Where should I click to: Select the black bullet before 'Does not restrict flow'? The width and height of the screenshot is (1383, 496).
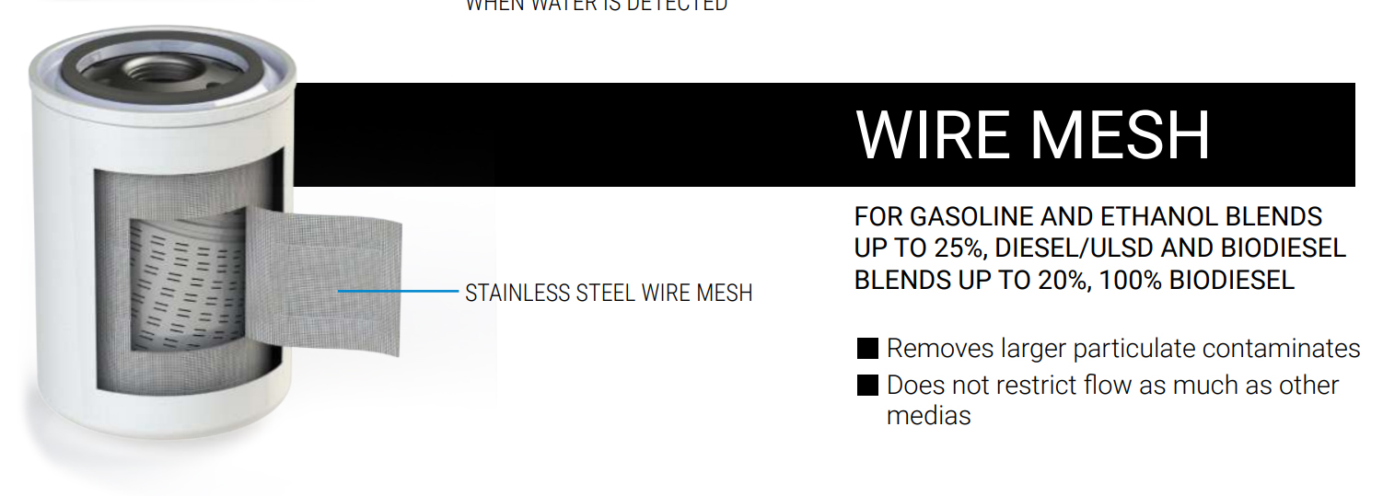[867, 386]
